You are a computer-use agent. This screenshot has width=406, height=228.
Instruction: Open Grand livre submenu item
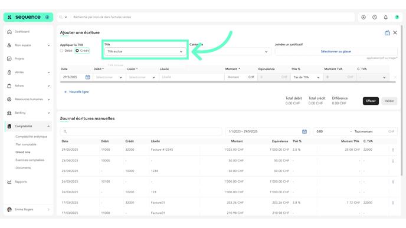point(23,152)
